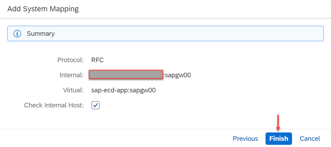Click the red arrow above Finish
The width and height of the screenshot is (331, 147).
[x=278, y=122]
